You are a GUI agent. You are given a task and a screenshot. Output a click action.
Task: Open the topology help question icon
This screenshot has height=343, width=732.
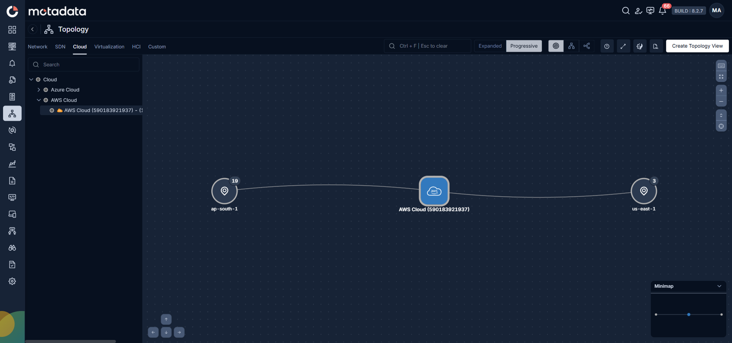607,46
